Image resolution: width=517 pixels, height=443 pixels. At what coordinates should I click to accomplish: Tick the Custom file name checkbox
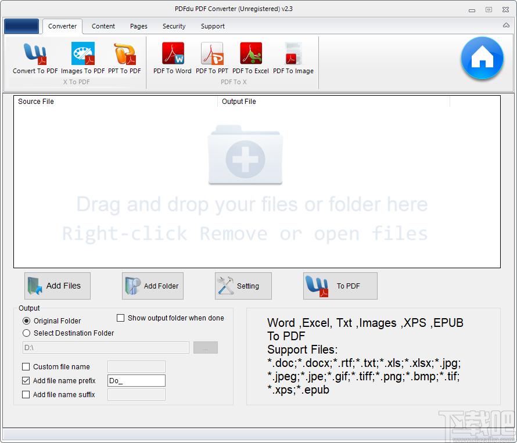(26, 366)
